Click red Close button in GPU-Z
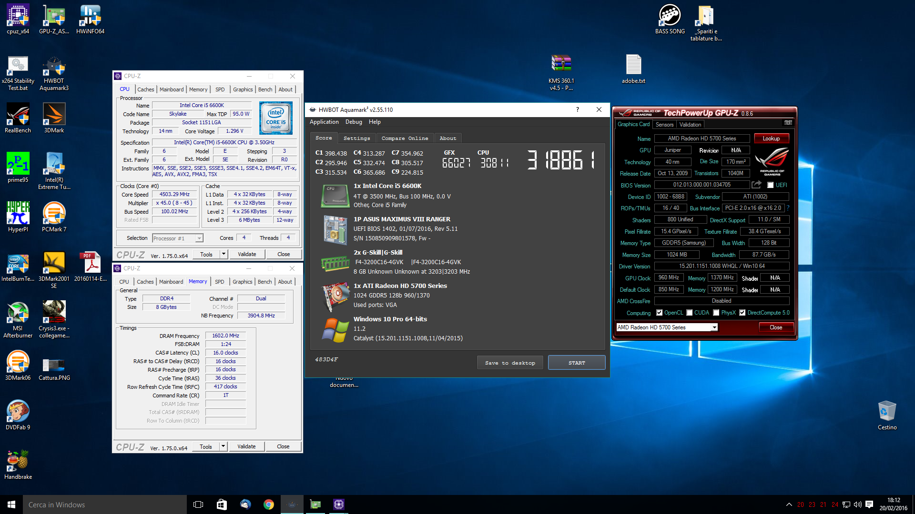915x514 pixels. point(776,327)
